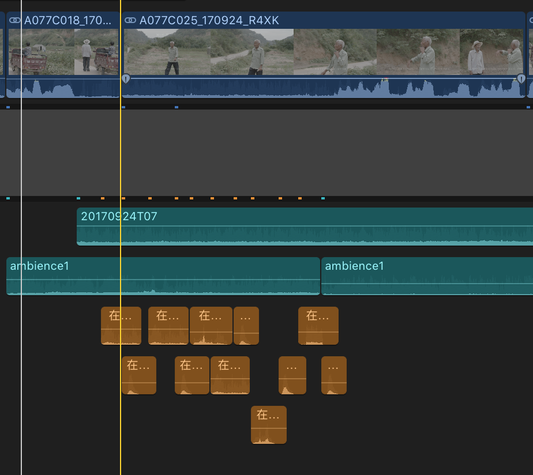Select the rightmost orange clip in the middle row

[x=334, y=375]
